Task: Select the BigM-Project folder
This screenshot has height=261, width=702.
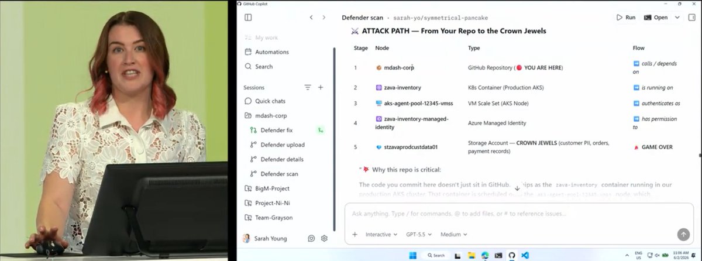Action: (267, 188)
